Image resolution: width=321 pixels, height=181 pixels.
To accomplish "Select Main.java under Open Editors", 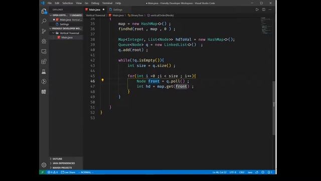I will click(x=66, y=20).
